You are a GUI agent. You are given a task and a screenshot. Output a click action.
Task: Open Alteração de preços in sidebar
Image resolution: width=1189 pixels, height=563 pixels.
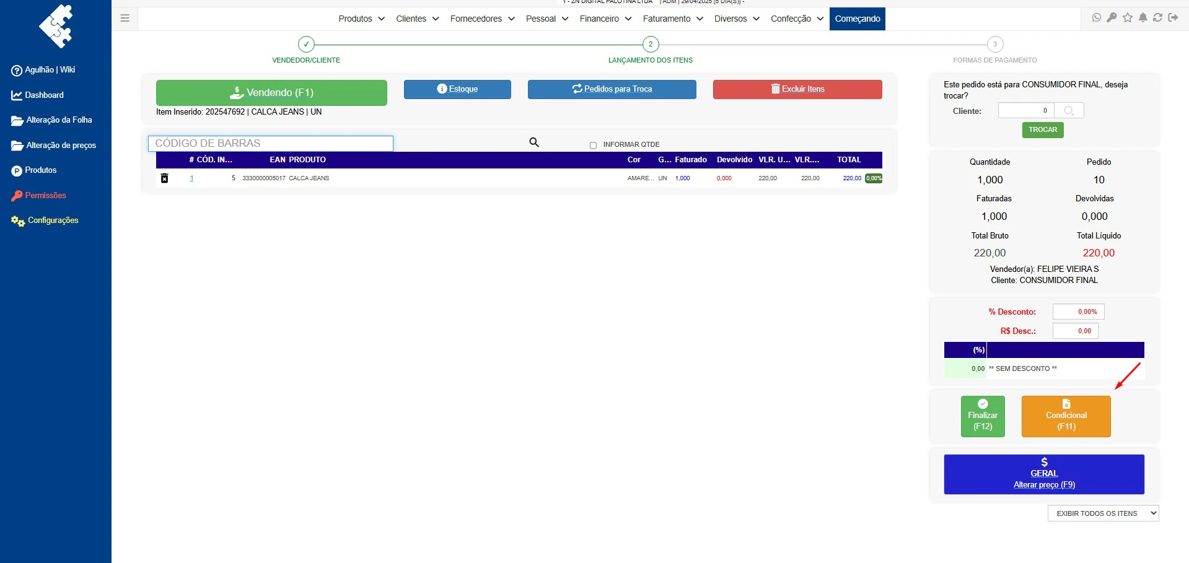point(53,146)
